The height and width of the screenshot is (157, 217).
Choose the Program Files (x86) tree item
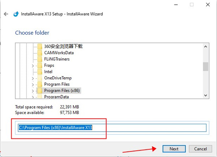pyautogui.click(x=62, y=91)
